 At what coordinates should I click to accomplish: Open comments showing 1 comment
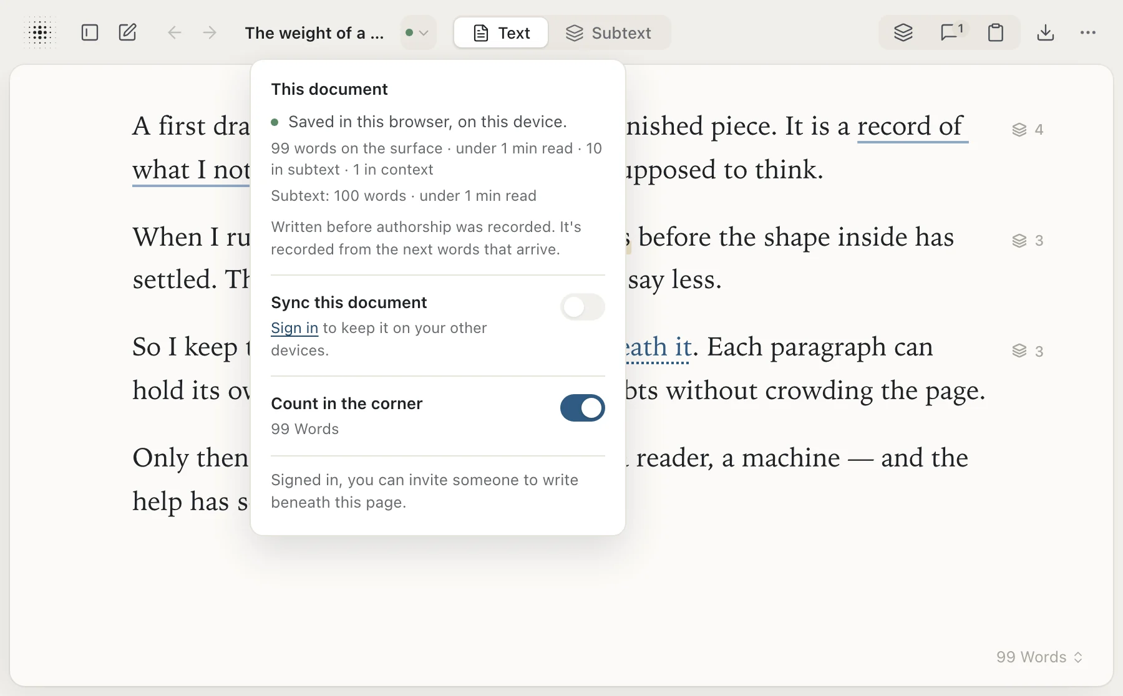coord(952,32)
